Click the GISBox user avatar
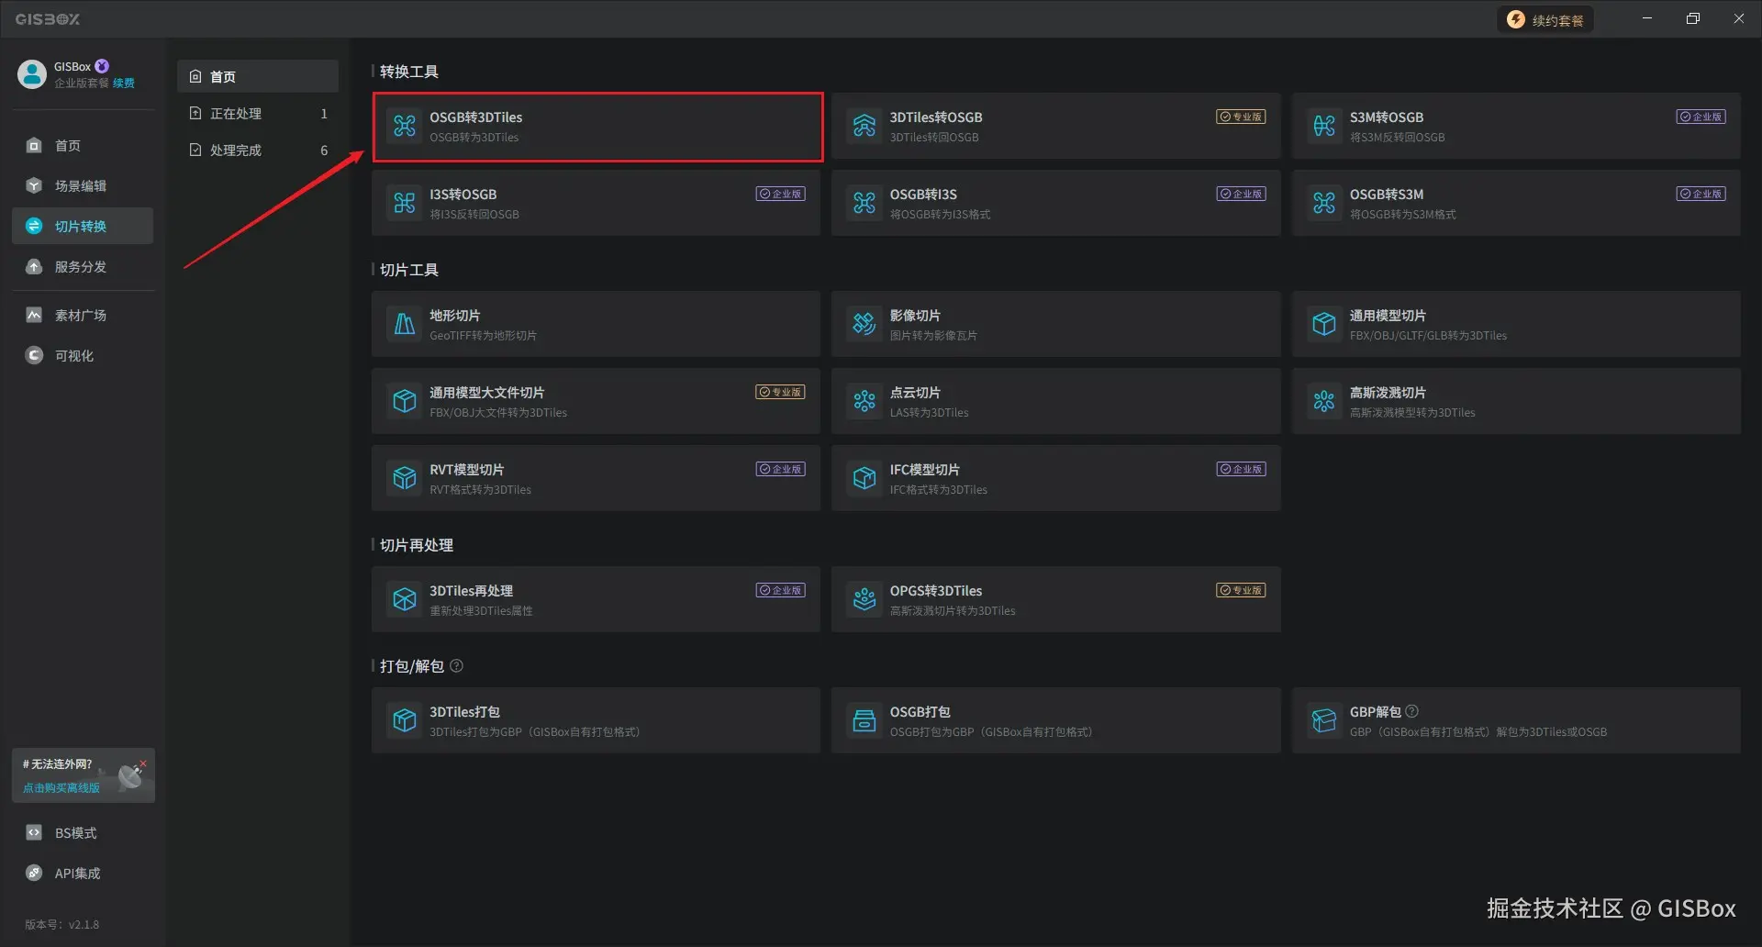The width and height of the screenshot is (1762, 947). coord(32,74)
